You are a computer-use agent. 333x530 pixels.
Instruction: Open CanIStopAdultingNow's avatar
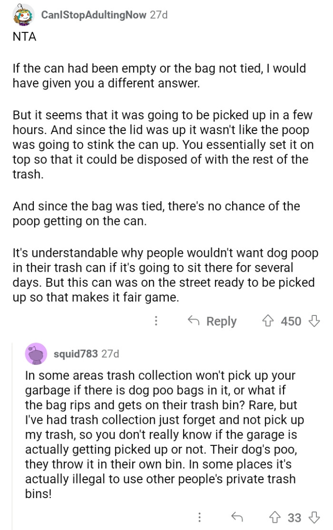23,15
